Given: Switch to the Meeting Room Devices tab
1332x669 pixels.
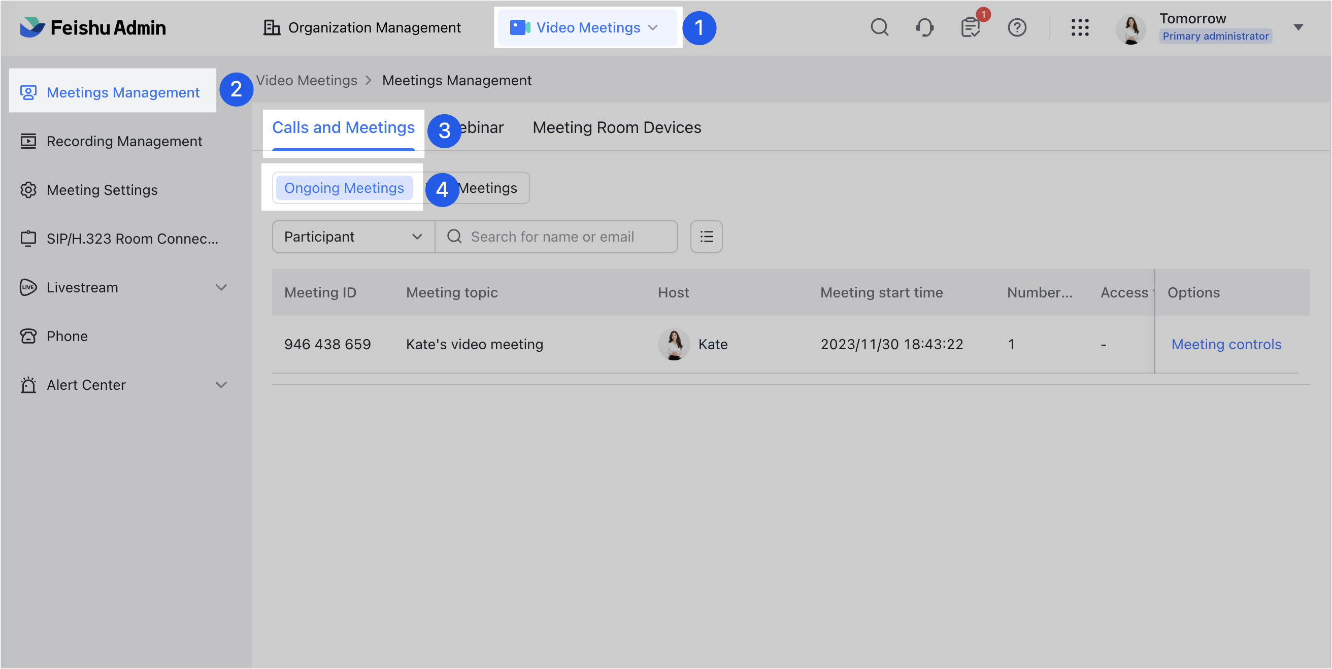Looking at the screenshot, I should (x=617, y=127).
